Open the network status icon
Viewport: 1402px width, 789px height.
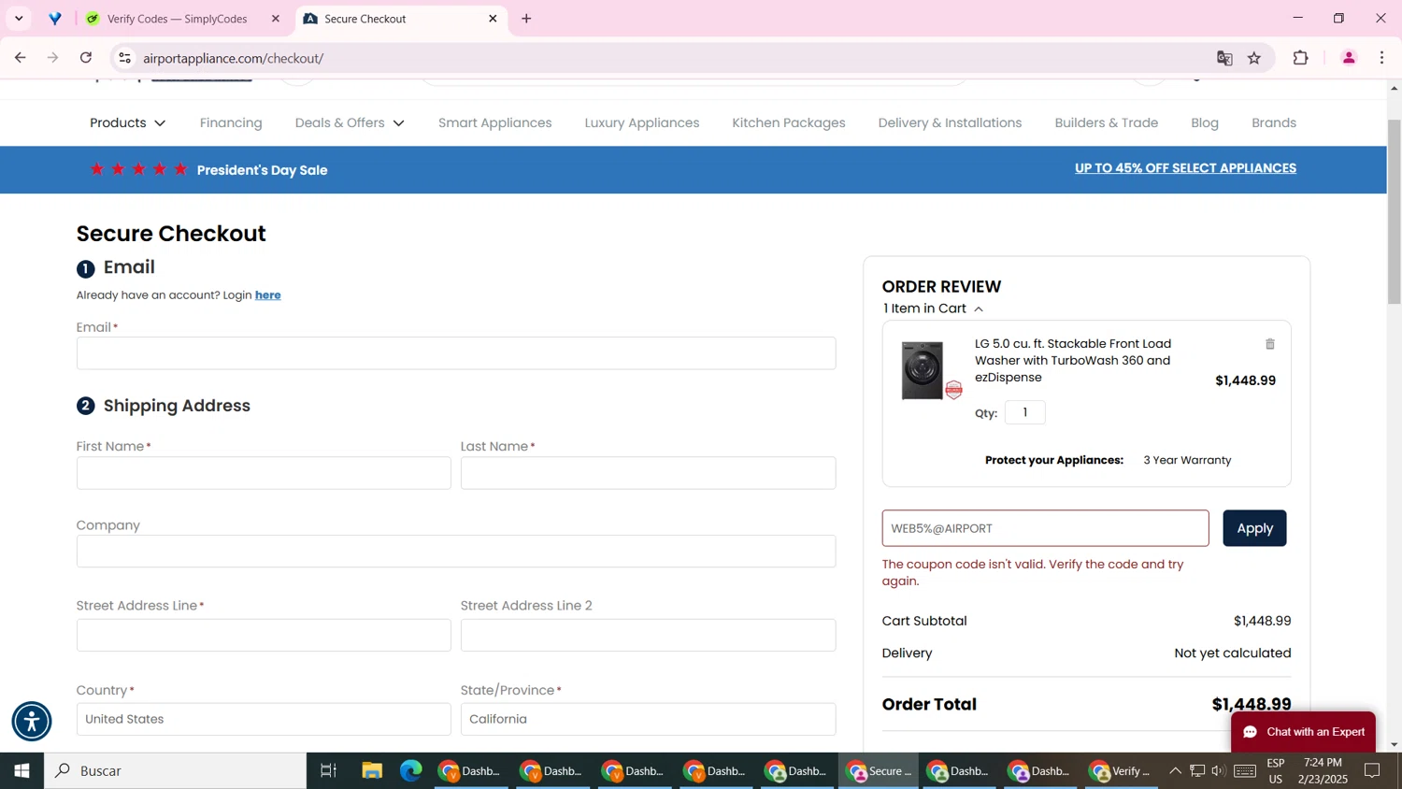click(1197, 771)
